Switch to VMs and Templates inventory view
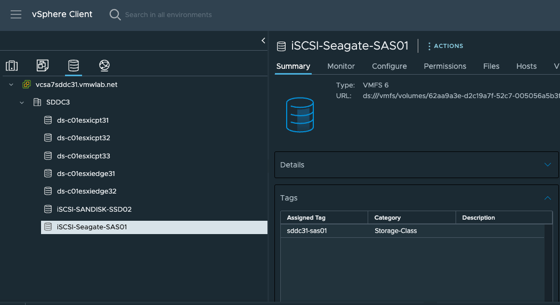Screen dimensions: 560x305 coord(43,66)
